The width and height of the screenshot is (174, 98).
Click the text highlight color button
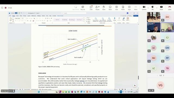point(30,21)
